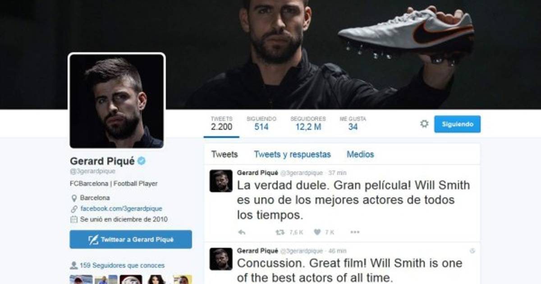
Task: Click the Twittear a Gerard Piqué button
Action: coord(131,239)
